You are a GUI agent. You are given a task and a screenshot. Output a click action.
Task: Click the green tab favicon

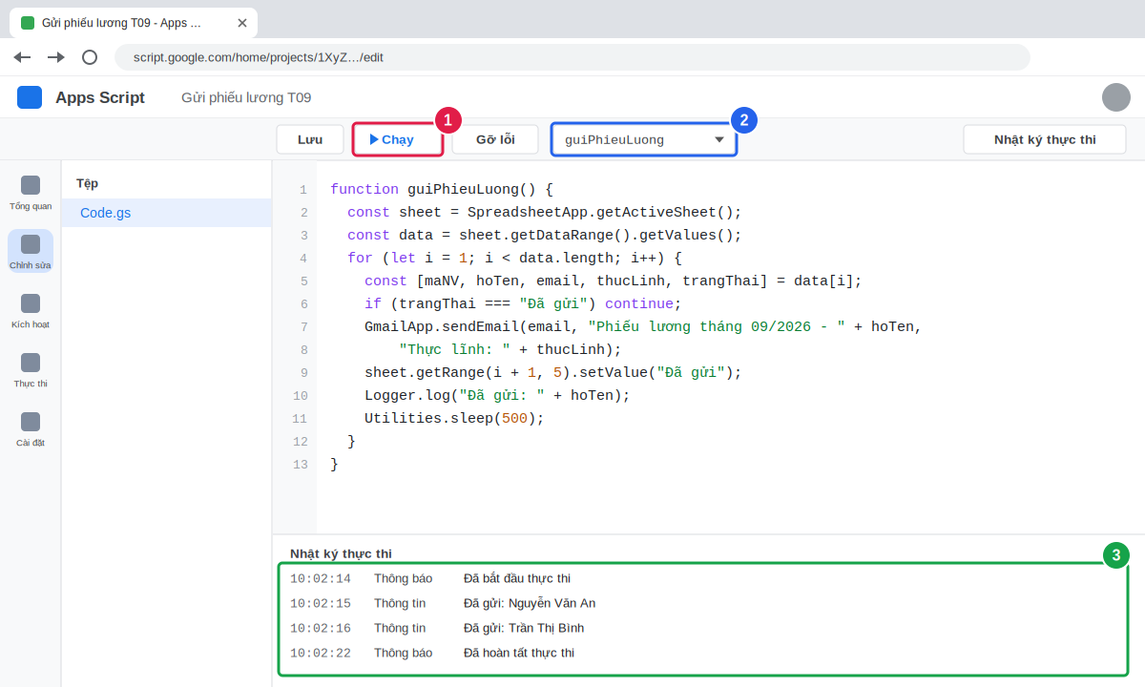tap(28, 23)
